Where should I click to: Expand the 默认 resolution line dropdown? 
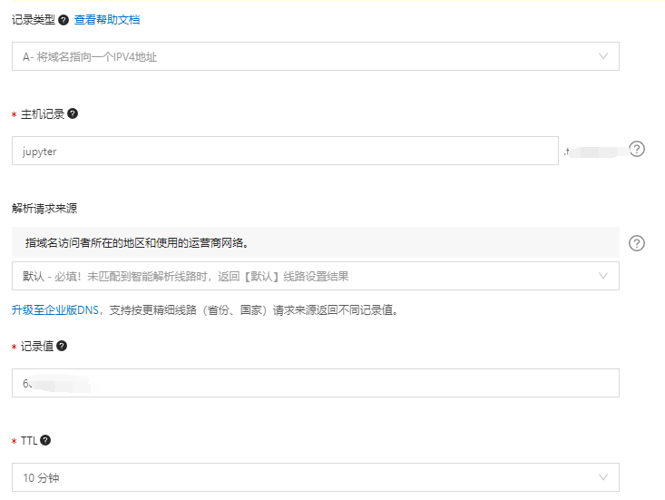(x=315, y=276)
